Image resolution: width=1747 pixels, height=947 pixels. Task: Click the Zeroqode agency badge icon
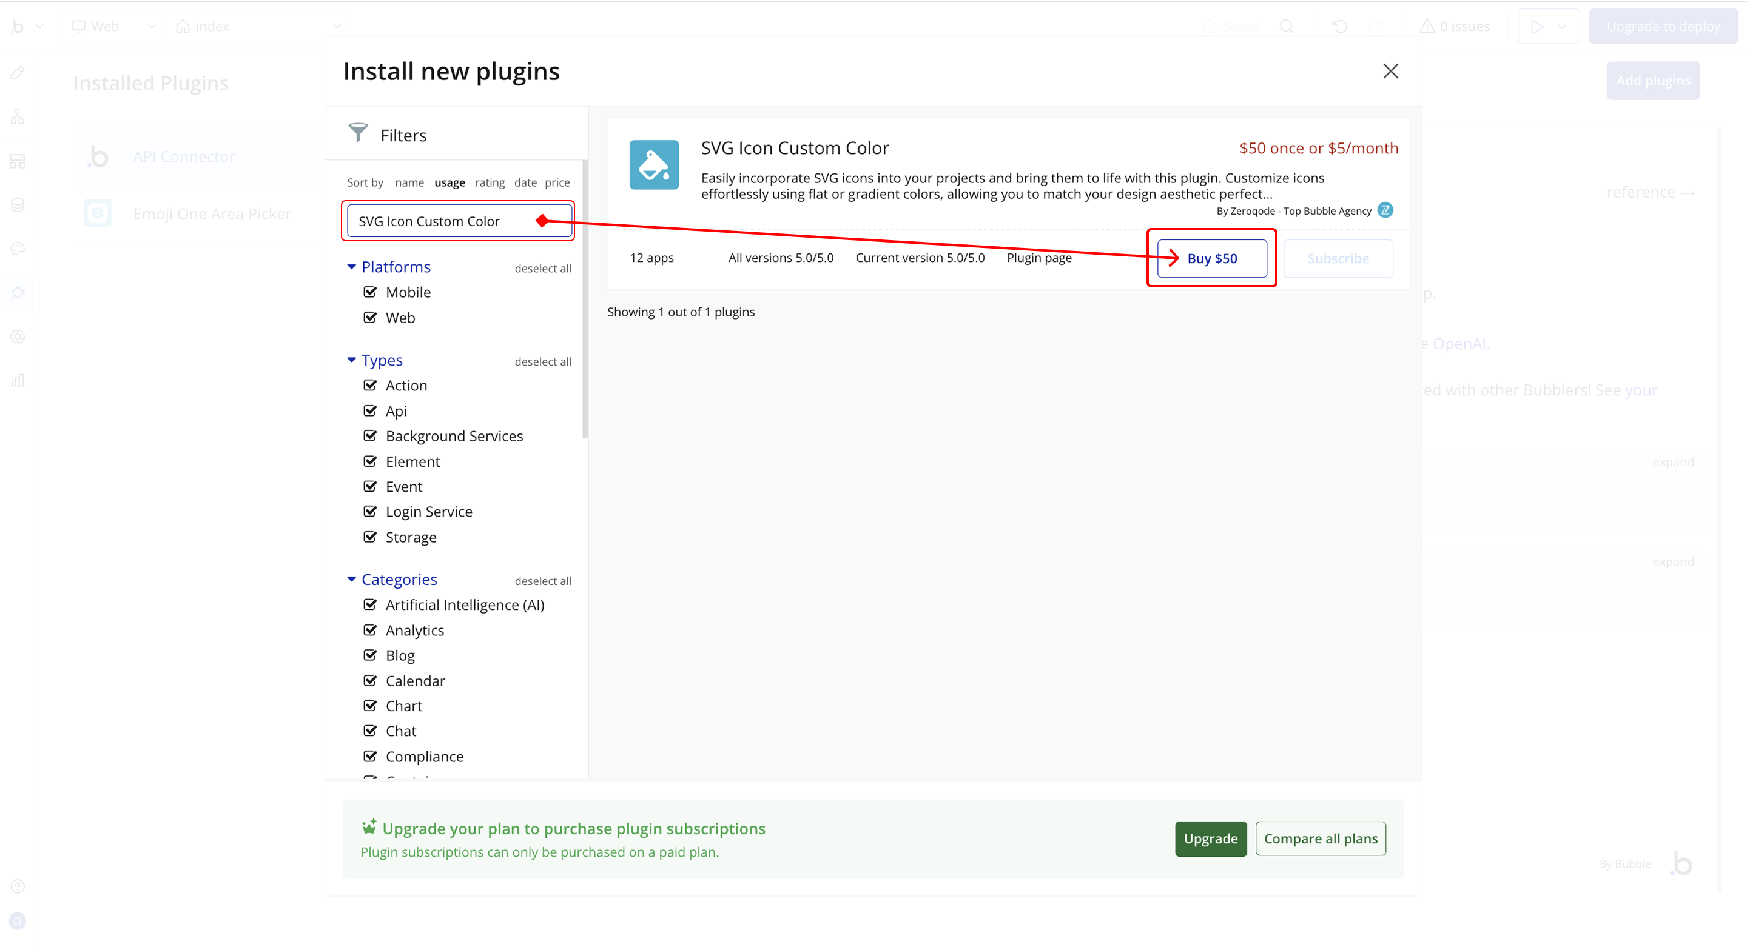(x=1385, y=210)
